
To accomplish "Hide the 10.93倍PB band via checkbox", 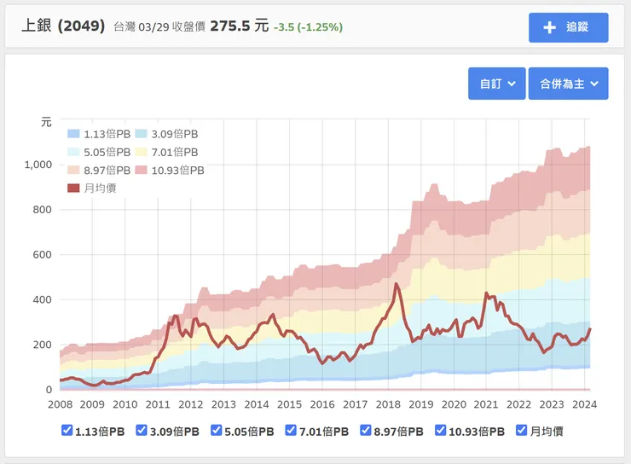I will click(x=442, y=431).
